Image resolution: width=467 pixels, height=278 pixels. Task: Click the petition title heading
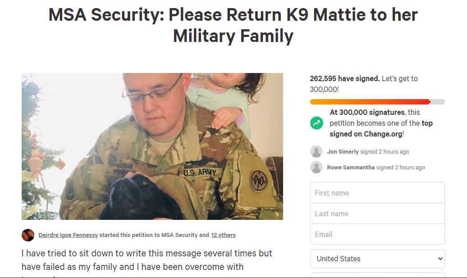point(233,25)
